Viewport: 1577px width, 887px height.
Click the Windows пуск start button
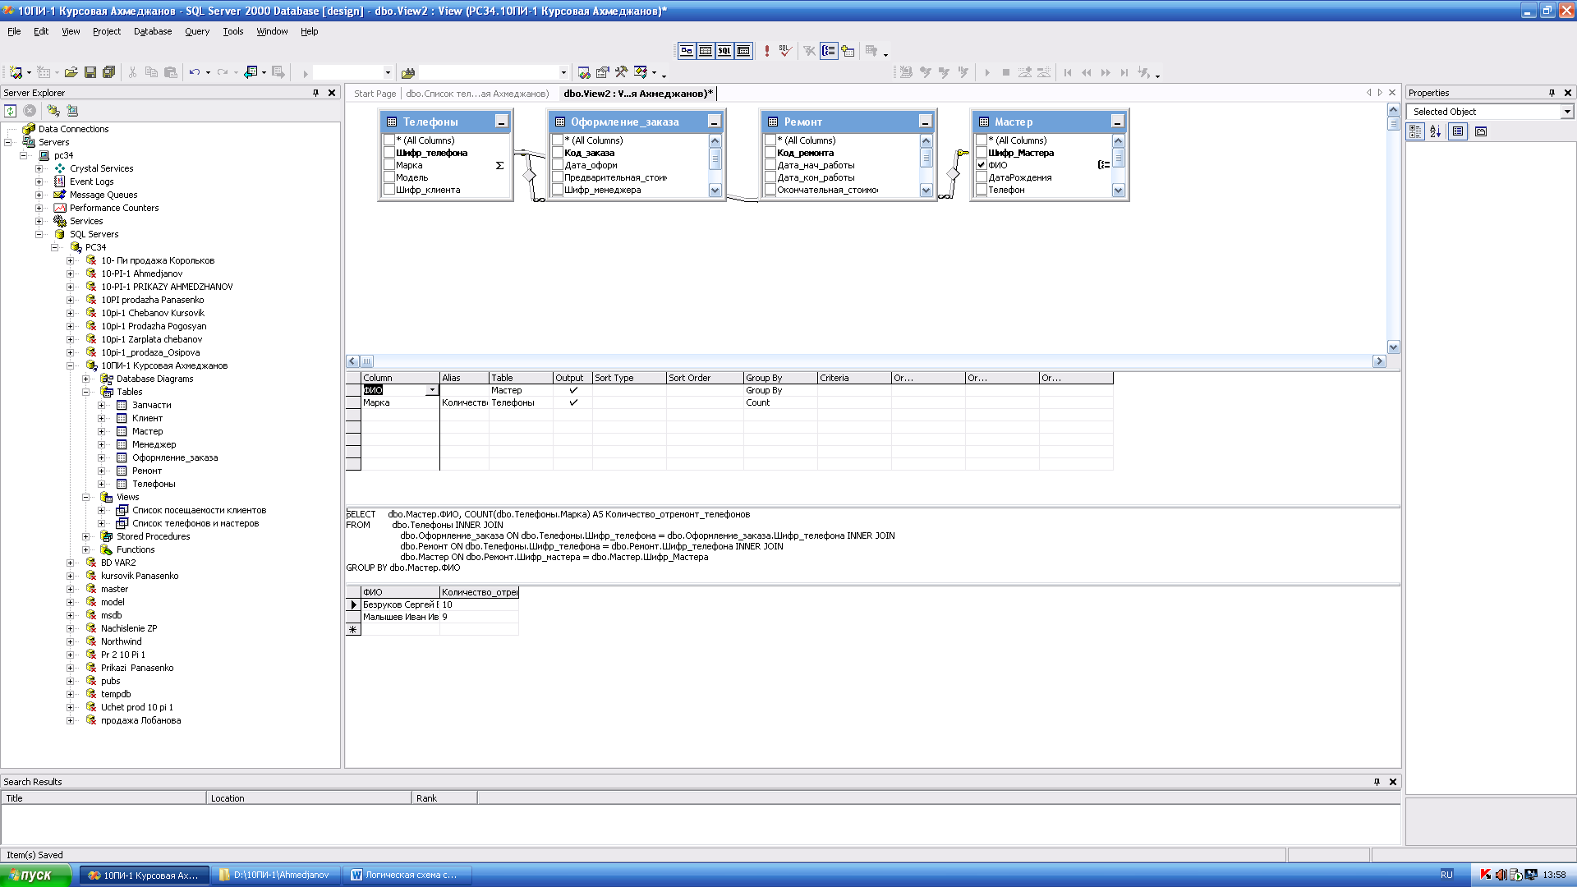35,875
